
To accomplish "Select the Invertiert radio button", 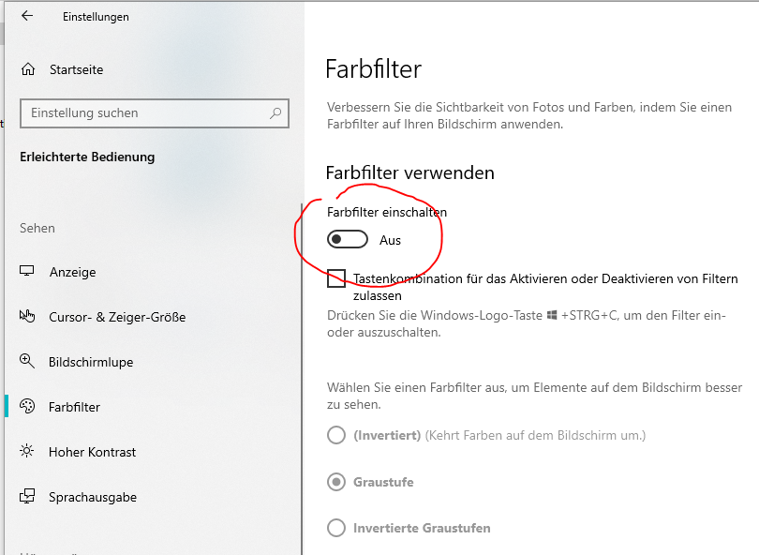I will click(336, 435).
